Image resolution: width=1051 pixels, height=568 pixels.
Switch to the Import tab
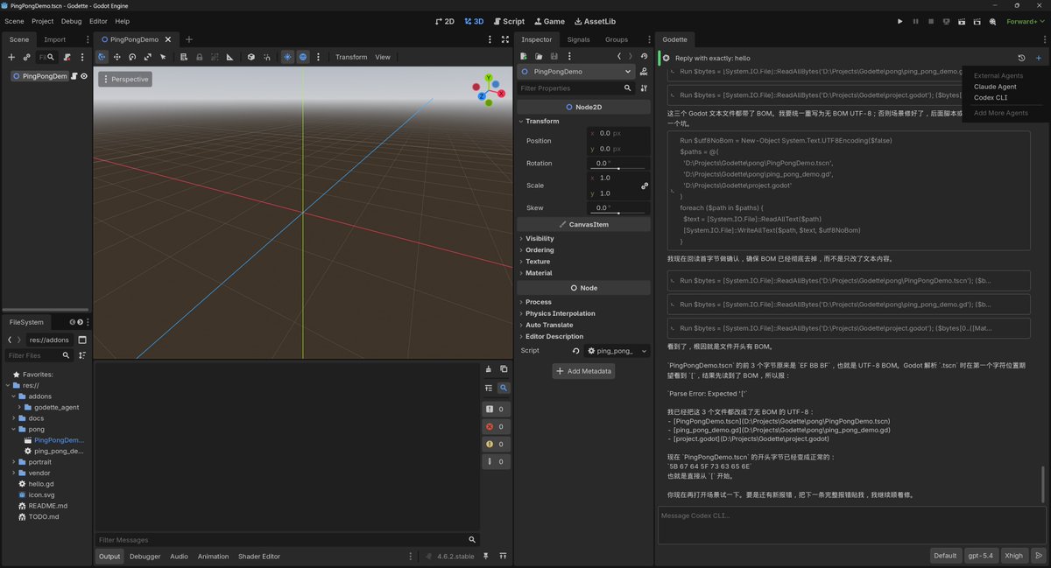pyautogui.click(x=54, y=39)
